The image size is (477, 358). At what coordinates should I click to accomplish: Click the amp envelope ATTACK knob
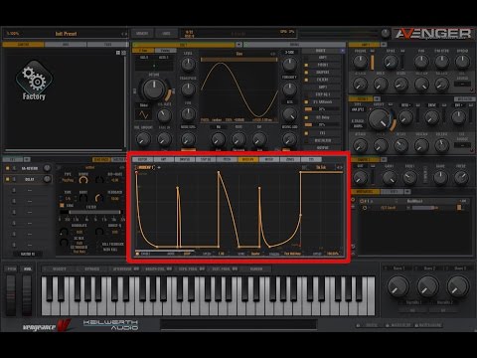click(360, 85)
